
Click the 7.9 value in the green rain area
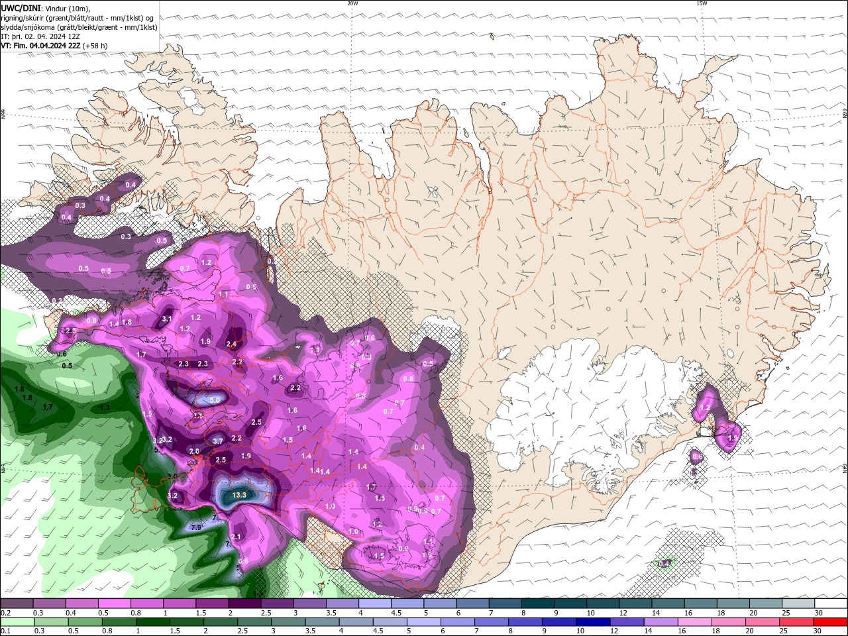pyautogui.click(x=195, y=527)
